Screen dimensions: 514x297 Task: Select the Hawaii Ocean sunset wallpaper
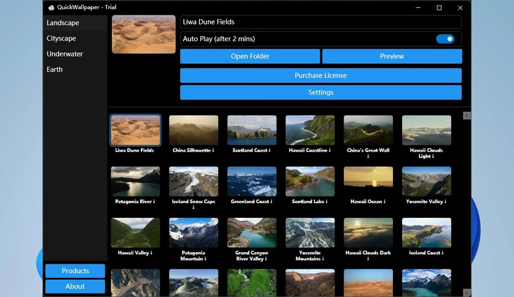point(368,182)
